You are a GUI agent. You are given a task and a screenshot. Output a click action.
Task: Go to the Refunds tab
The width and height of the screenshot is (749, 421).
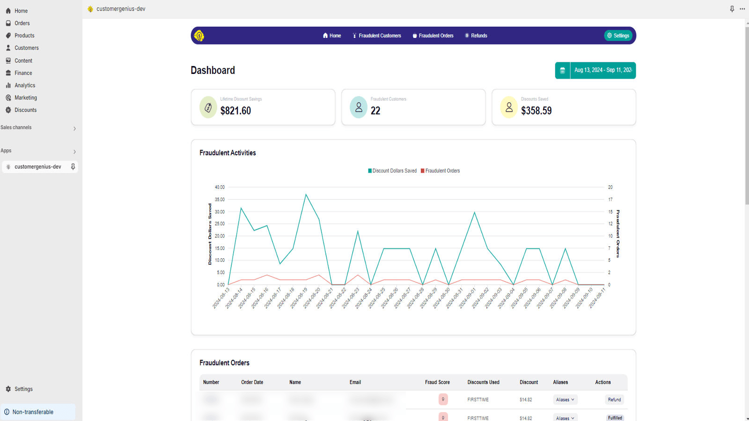476,36
